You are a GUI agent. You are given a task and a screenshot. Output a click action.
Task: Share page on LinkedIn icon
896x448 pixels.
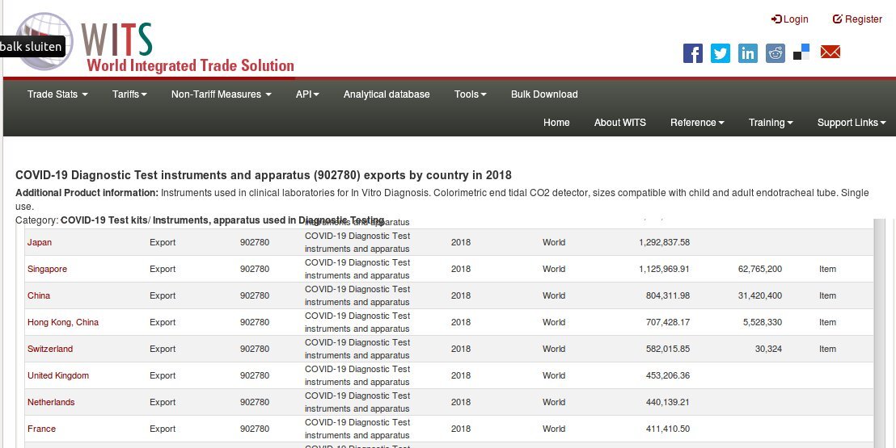point(747,53)
